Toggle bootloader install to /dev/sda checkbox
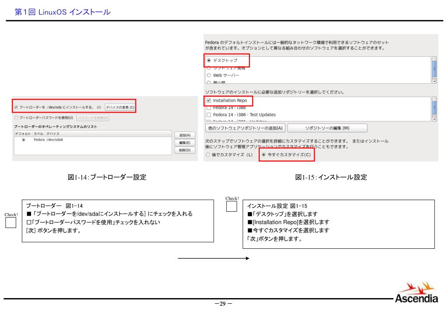This screenshot has height=309, width=447. [x=16, y=107]
